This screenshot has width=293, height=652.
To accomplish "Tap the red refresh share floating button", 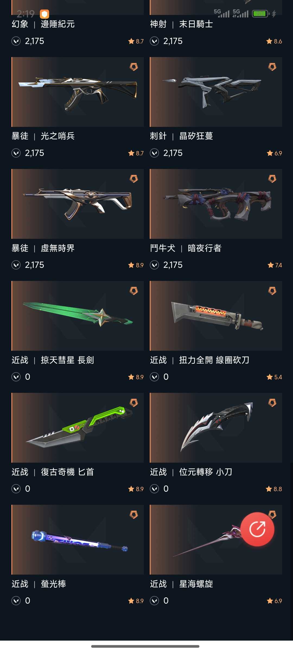I will tap(257, 529).
